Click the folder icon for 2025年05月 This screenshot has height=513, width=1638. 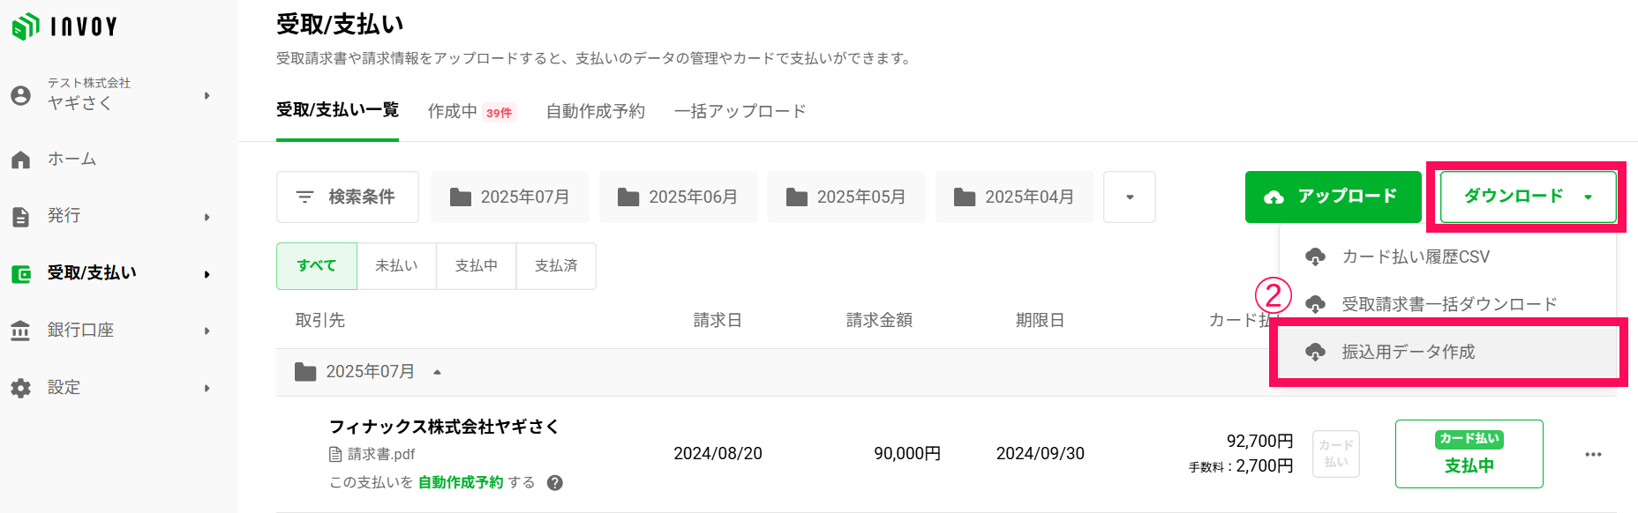[796, 197]
